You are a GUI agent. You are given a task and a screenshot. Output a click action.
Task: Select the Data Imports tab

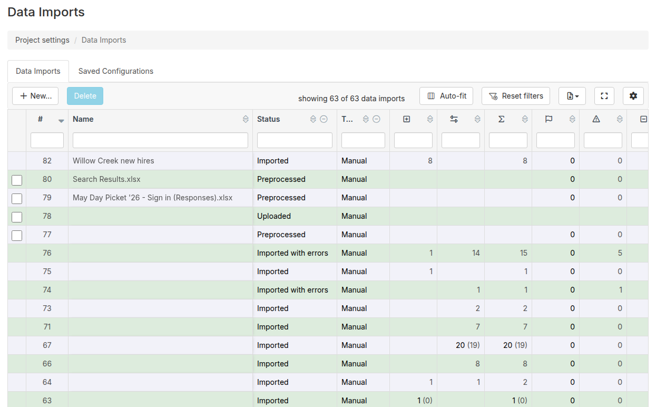[38, 71]
